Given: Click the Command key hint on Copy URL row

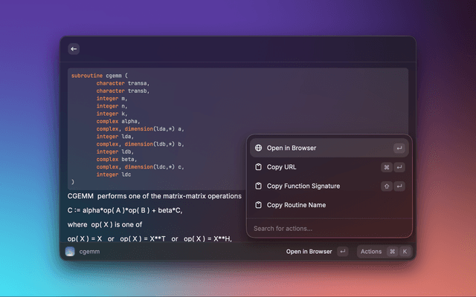Looking at the screenshot, I should click(387, 167).
